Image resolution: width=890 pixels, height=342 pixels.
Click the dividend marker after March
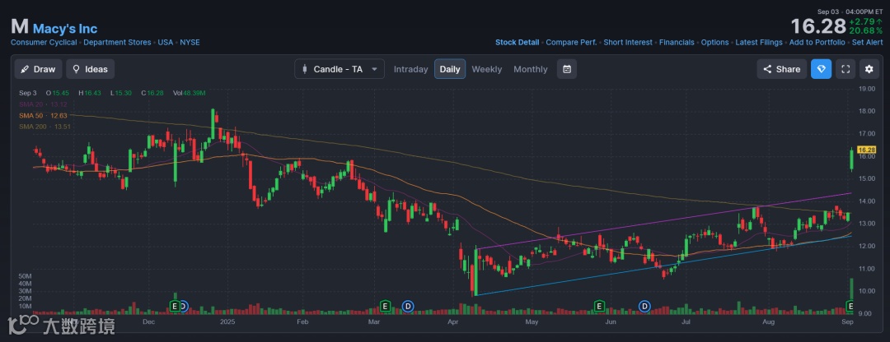point(407,307)
